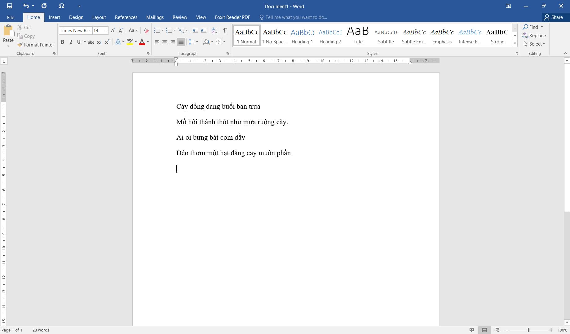Decrease font size with shrink font icon
This screenshot has height=334, width=570.
coord(121,30)
